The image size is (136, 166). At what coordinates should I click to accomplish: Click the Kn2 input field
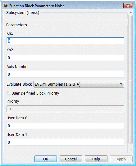65,57
